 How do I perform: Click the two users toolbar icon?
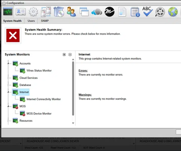point(71,12)
